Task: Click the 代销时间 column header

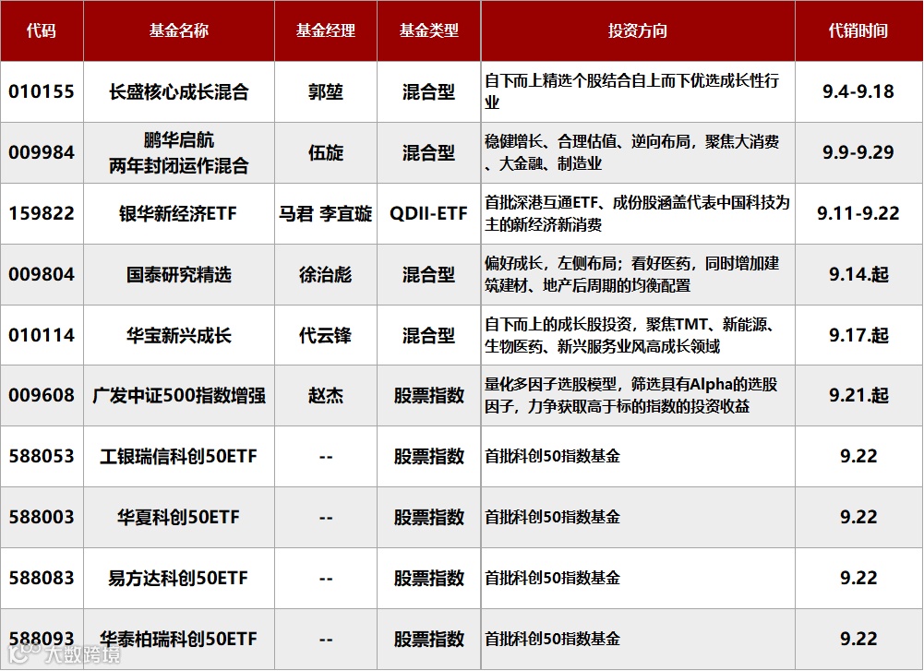Action: 858,30
